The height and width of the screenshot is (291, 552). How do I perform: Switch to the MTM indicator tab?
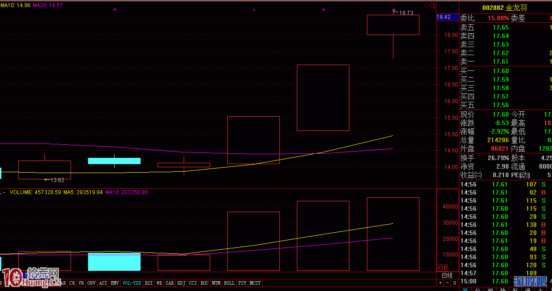coord(216,283)
